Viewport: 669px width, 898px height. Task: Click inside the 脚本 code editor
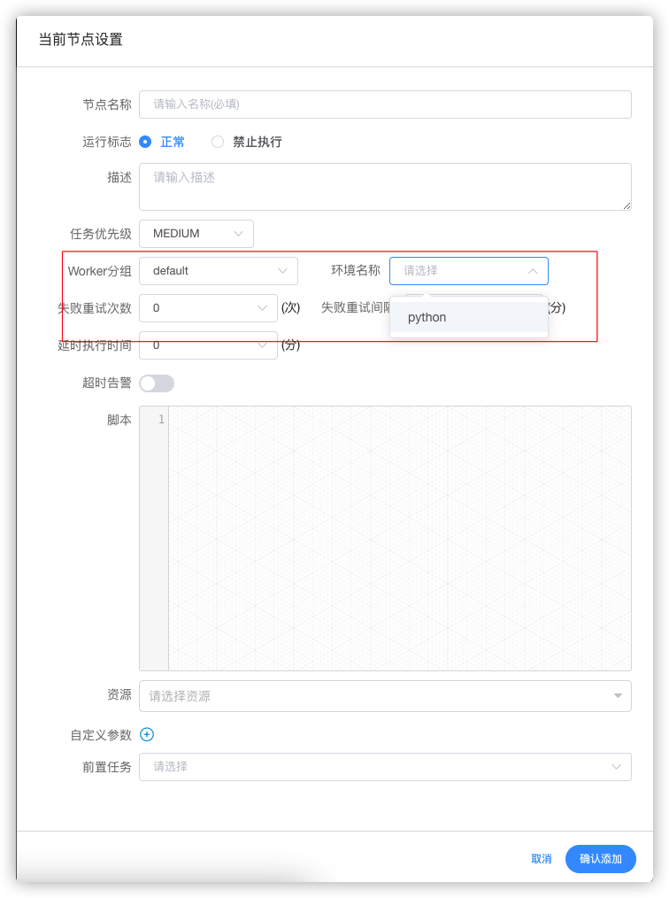click(x=398, y=538)
